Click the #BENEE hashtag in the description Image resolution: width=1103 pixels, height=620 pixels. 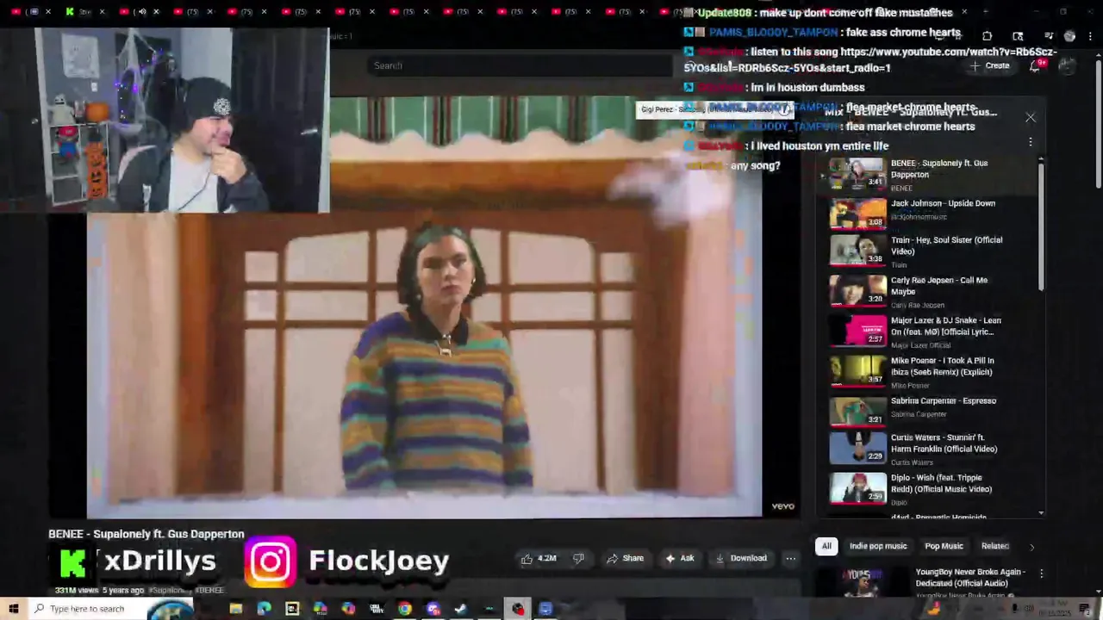(209, 591)
